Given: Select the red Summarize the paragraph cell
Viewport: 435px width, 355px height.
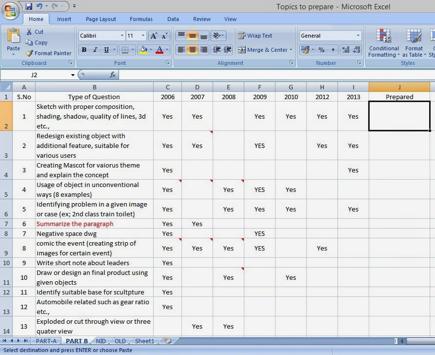Looking at the screenshot, I should point(94,224).
